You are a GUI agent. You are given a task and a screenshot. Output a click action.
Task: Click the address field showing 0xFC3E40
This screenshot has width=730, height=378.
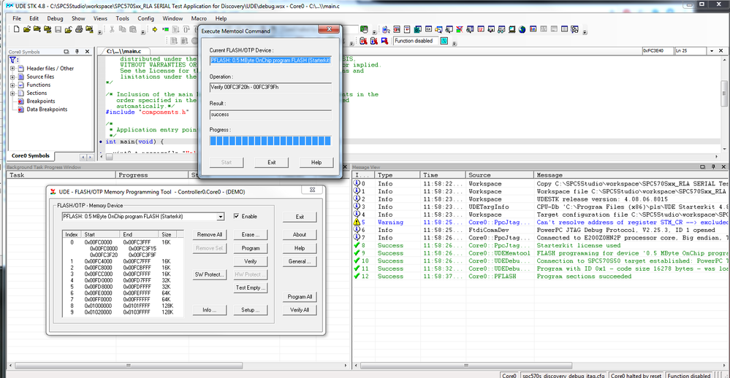pyautogui.click(x=658, y=50)
